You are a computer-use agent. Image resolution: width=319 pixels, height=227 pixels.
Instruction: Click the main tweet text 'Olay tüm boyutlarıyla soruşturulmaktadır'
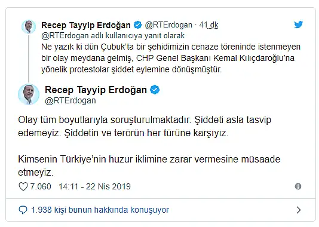105,119
